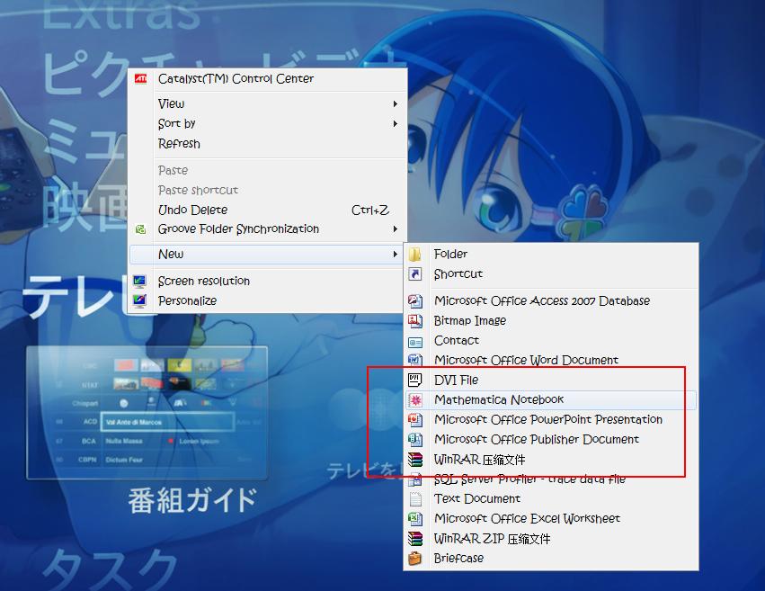Create a new DVI File
The height and width of the screenshot is (591, 765).
click(x=551, y=380)
